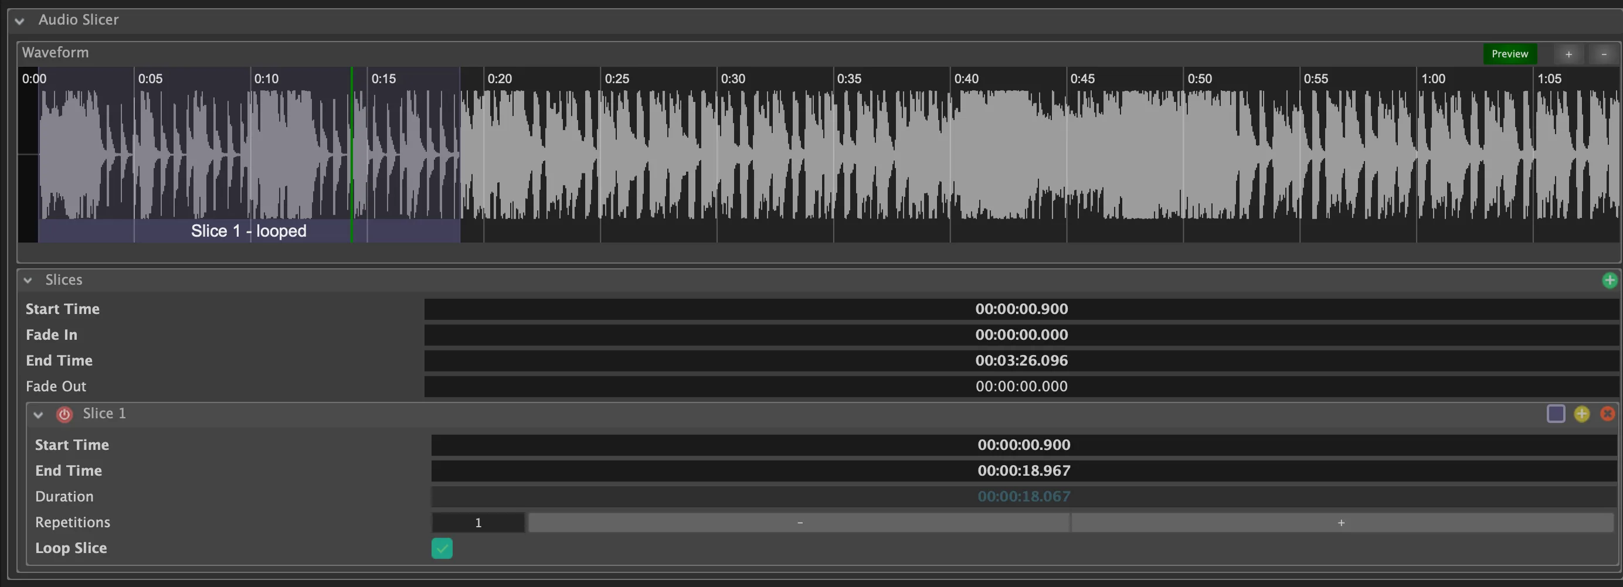Edit the Slices End Time 00:03:26.096 field
The height and width of the screenshot is (587, 1623).
[x=1021, y=361]
